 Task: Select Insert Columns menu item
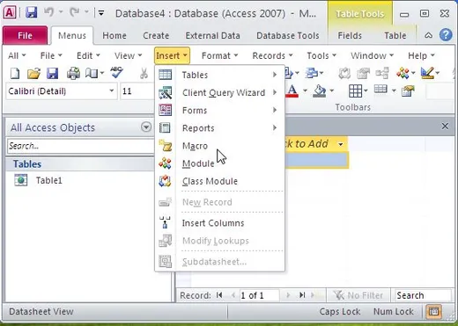[219, 223]
